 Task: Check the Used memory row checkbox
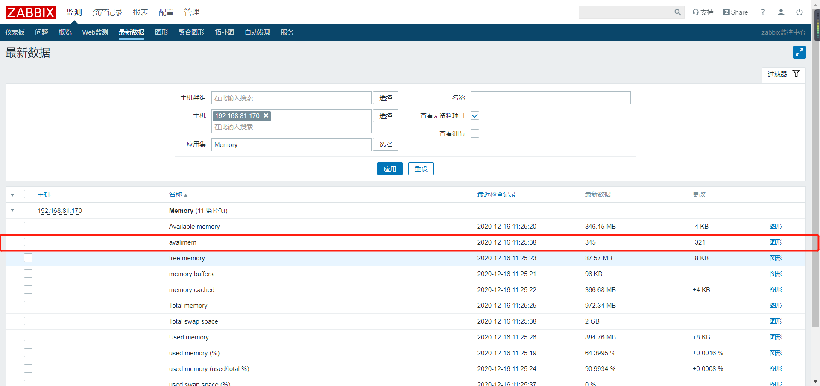(x=28, y=337)
